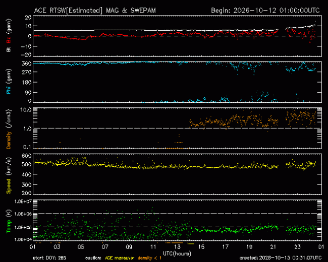Click the 'Temp (K)' axis label
Viewport: 328px width, 262px height.
pos(9,221)
